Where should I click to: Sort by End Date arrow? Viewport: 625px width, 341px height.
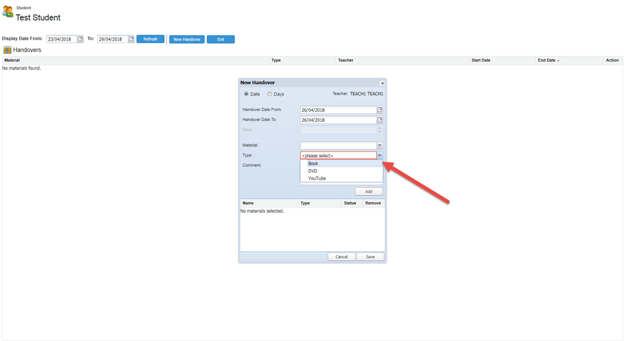[x=558, y=60]
